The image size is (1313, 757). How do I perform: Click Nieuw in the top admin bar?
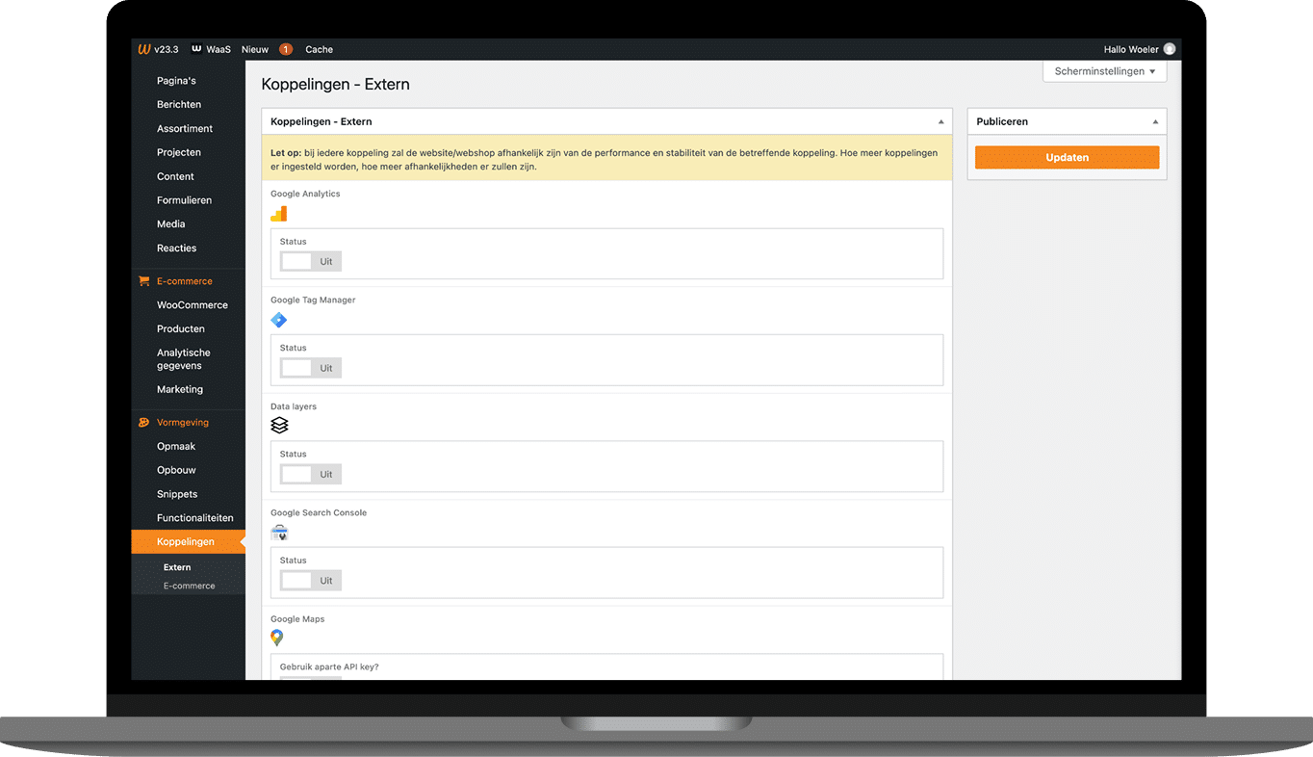(x=255, y=49)
